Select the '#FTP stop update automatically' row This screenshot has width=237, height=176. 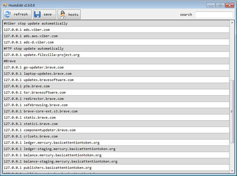tap(116, 49)
